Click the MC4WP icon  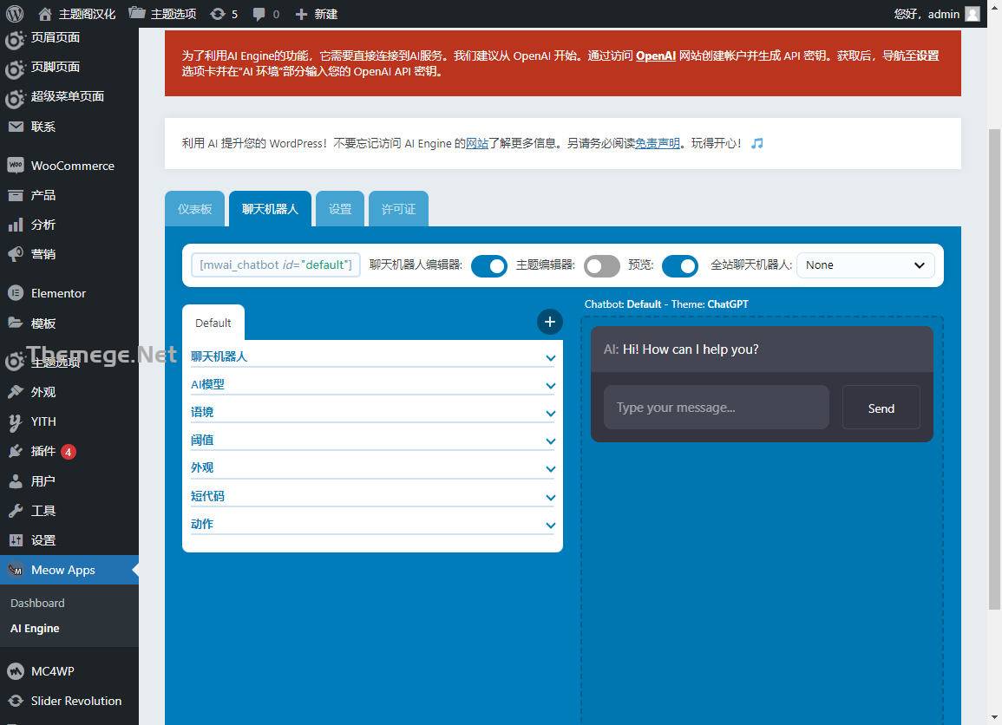[x=16, y=671]
